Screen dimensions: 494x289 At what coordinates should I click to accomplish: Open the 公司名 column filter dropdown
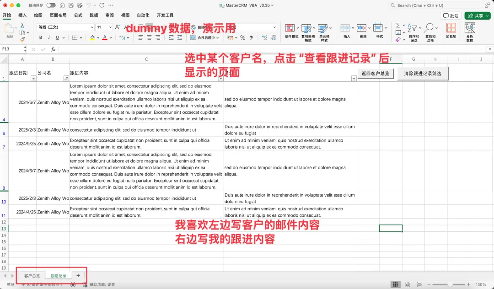66,78
